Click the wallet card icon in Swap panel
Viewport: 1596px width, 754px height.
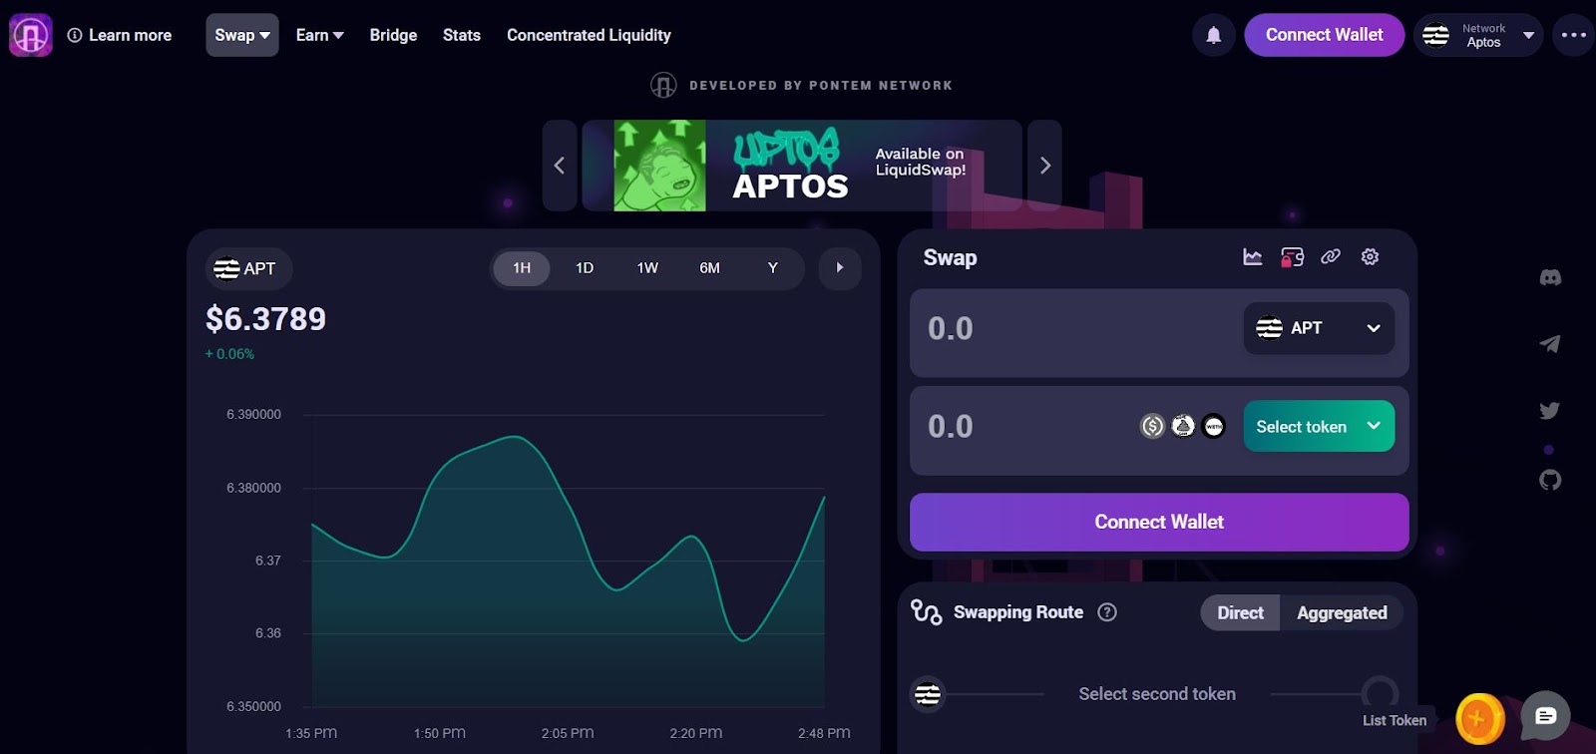coord(1292,257)
